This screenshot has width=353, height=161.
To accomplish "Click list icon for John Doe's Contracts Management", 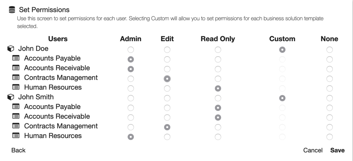I will [16, 78].
